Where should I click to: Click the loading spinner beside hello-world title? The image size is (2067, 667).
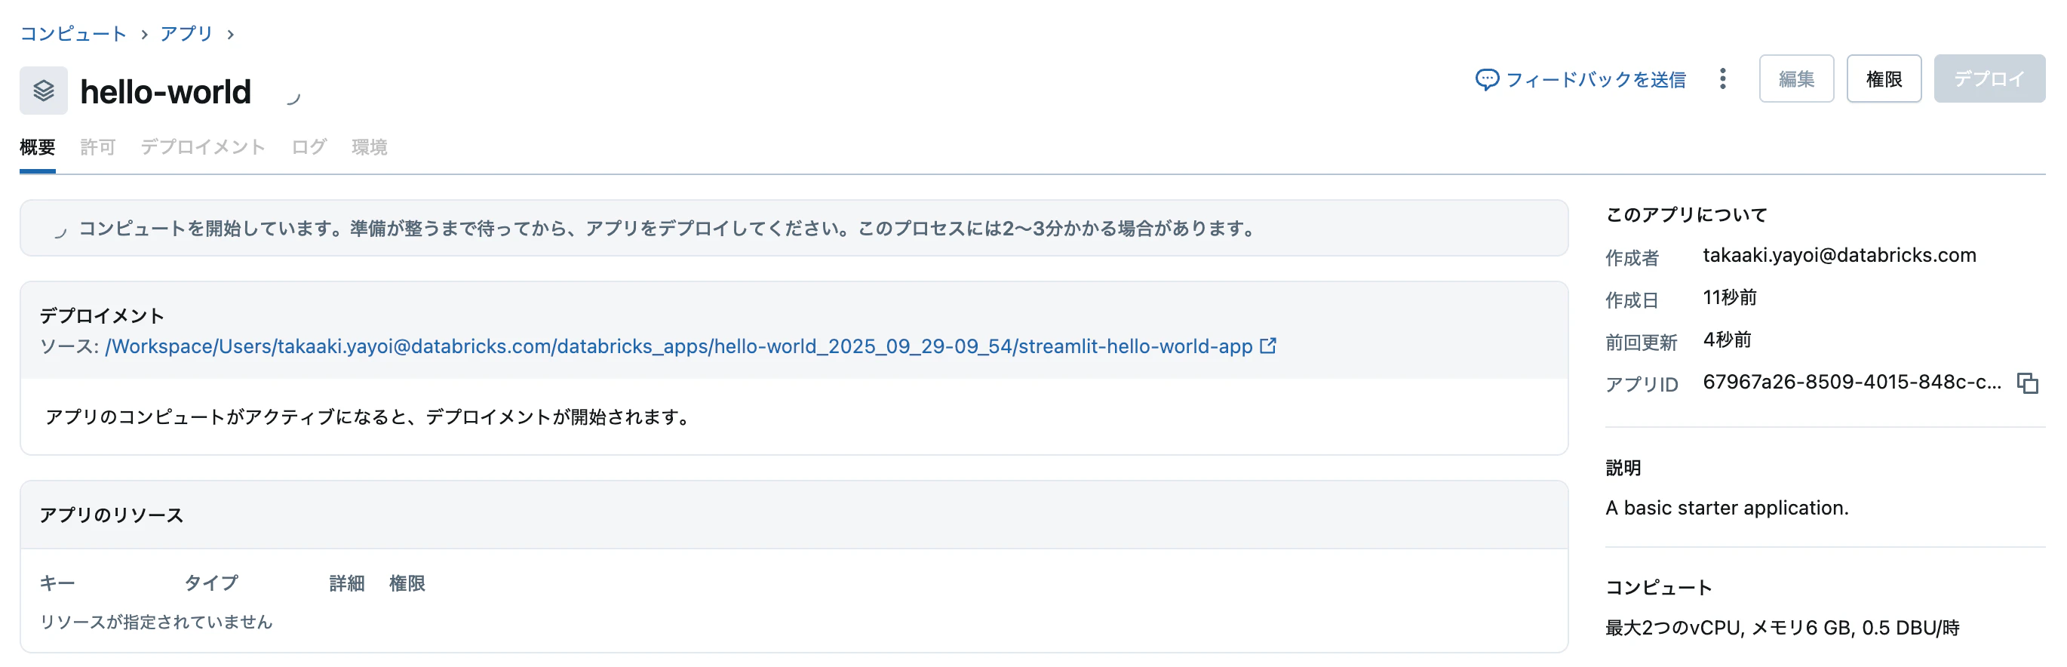click(x=293, y=98)
